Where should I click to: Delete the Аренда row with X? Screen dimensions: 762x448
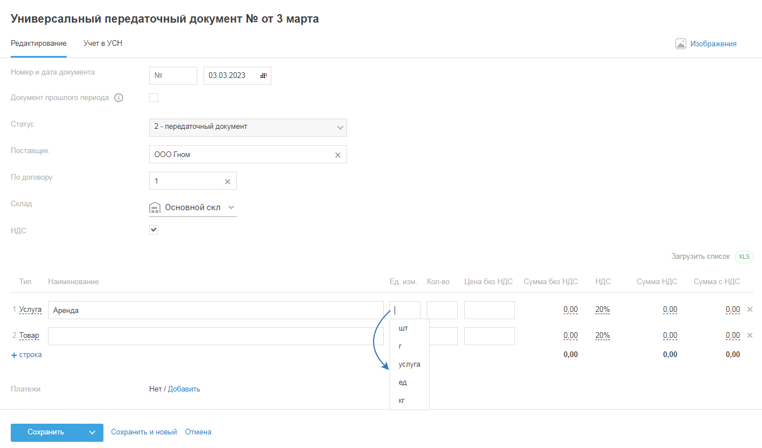[x=750, y=310]
